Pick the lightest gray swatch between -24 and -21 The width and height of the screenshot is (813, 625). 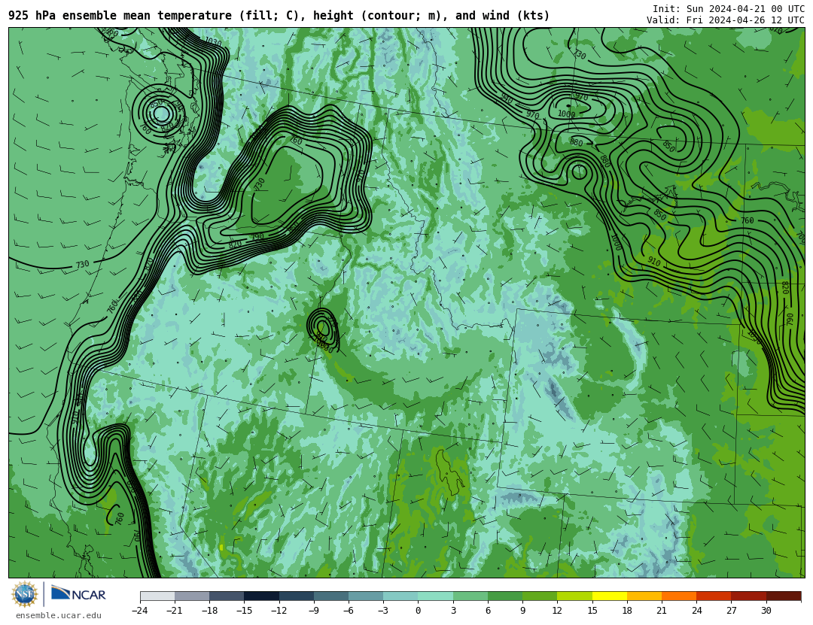click(x=157, y=596)
